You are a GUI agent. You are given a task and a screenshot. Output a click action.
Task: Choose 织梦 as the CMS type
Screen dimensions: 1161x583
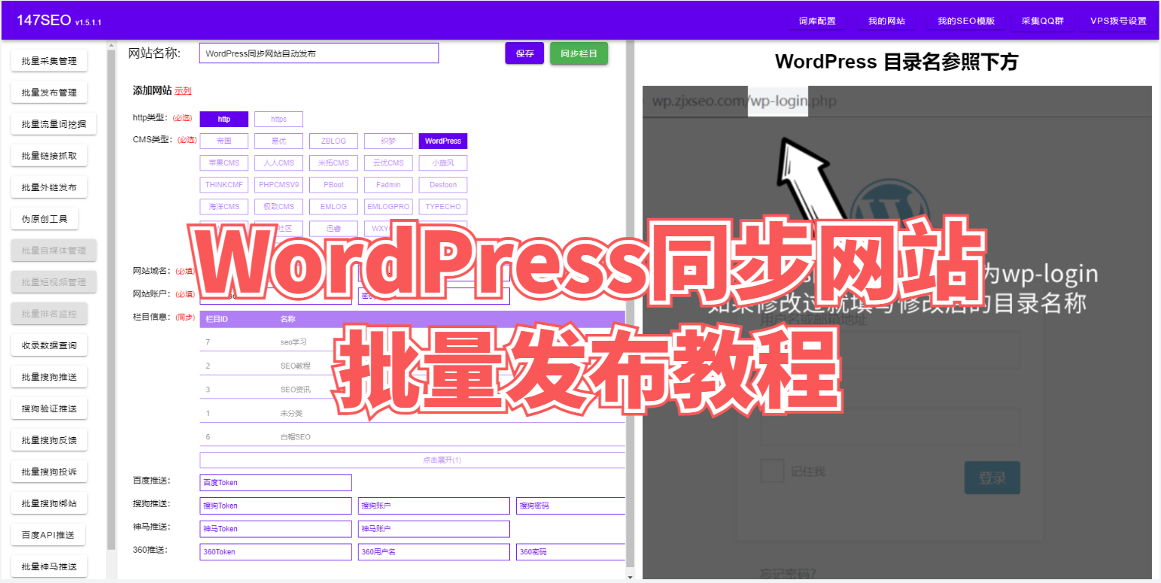coord(388,141)
